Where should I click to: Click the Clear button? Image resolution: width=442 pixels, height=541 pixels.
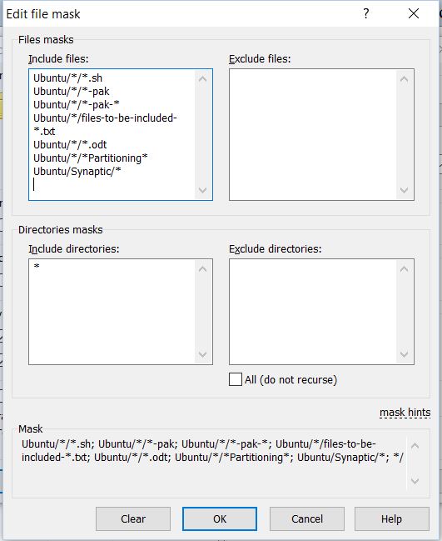(133, 519)
